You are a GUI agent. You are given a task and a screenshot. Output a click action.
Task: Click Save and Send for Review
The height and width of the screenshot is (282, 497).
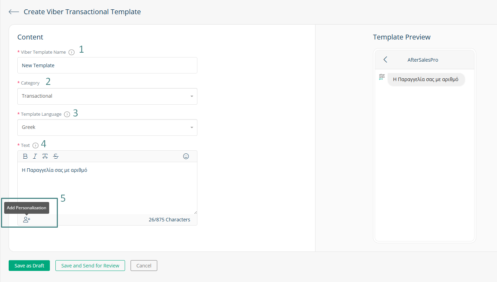tap(90, 266)
